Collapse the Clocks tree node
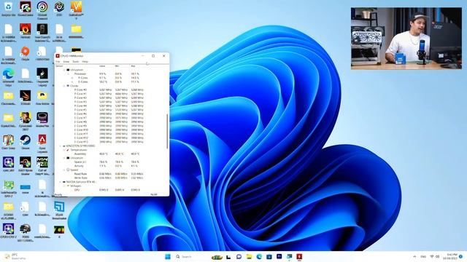 click(64, 86)
